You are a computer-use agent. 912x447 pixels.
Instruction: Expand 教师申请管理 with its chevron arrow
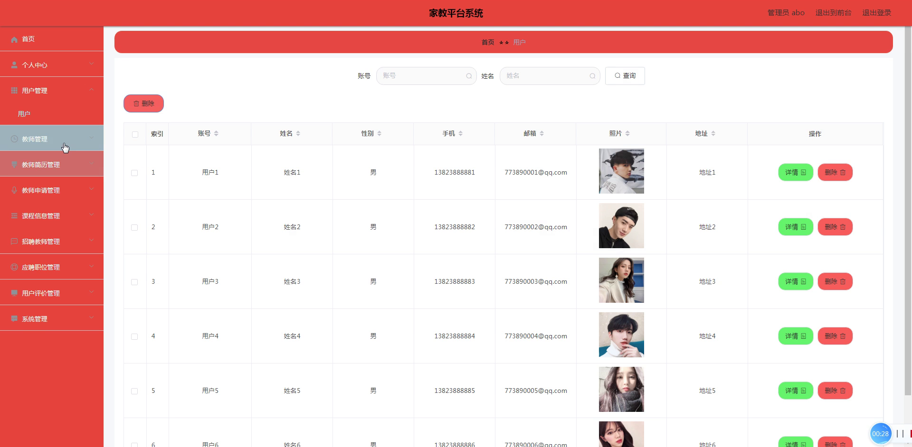91,189
